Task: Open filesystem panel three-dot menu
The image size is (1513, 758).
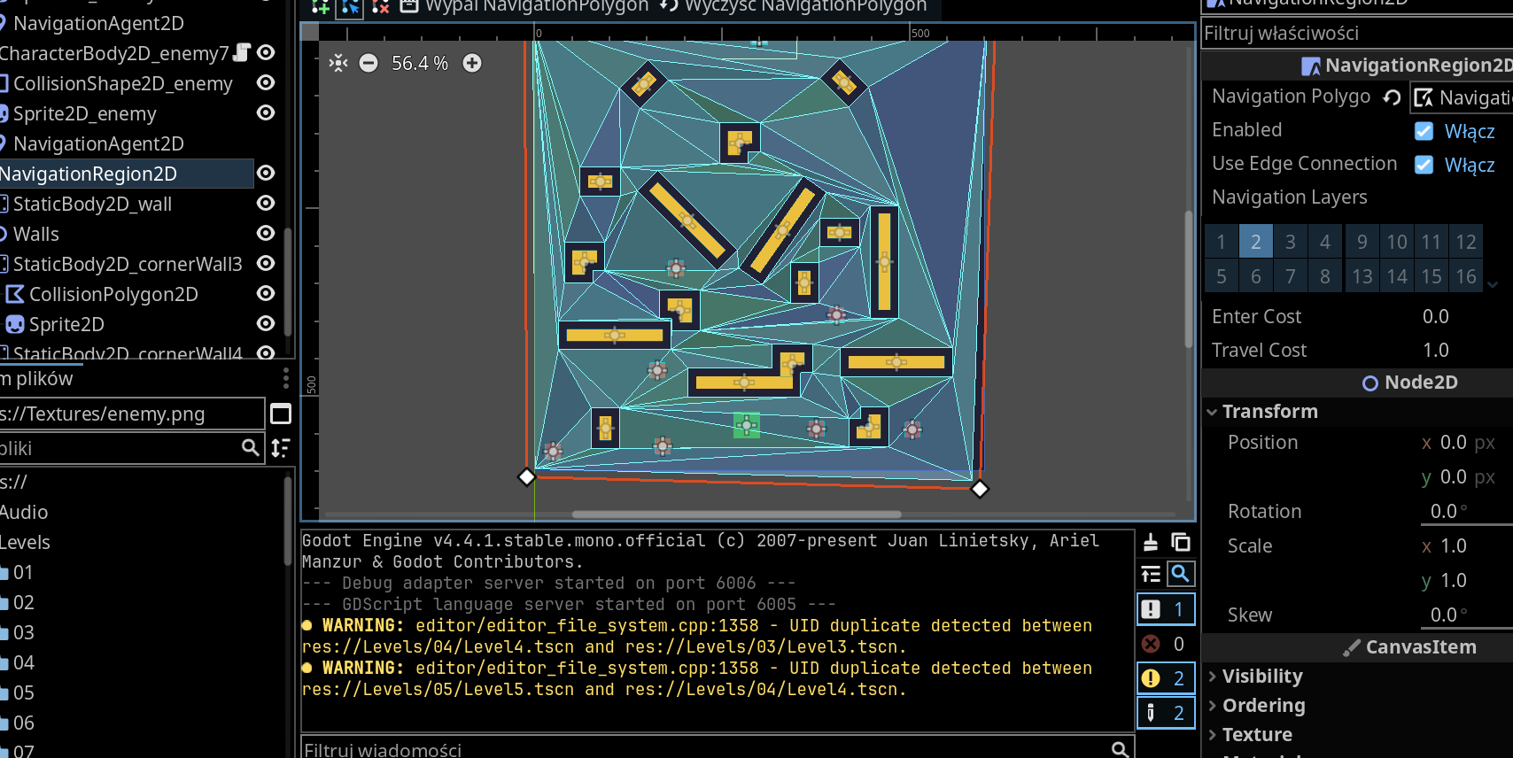Action: click(285, 378)
